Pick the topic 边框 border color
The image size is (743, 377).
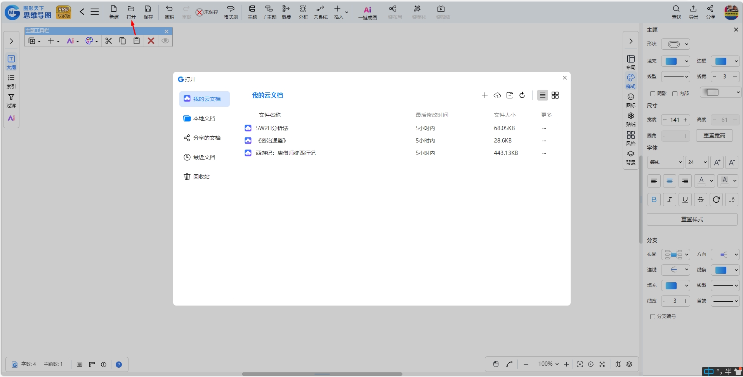coord(725,61)
